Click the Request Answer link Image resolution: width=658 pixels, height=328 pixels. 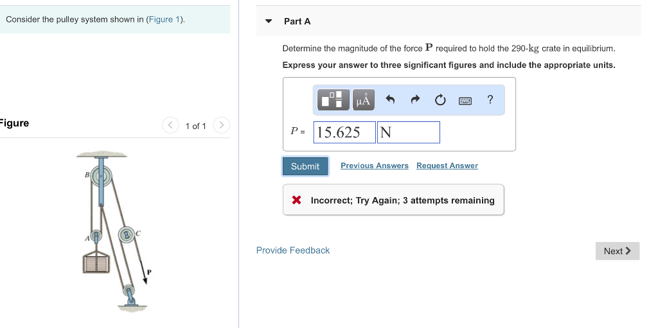(x=447, y=166)
